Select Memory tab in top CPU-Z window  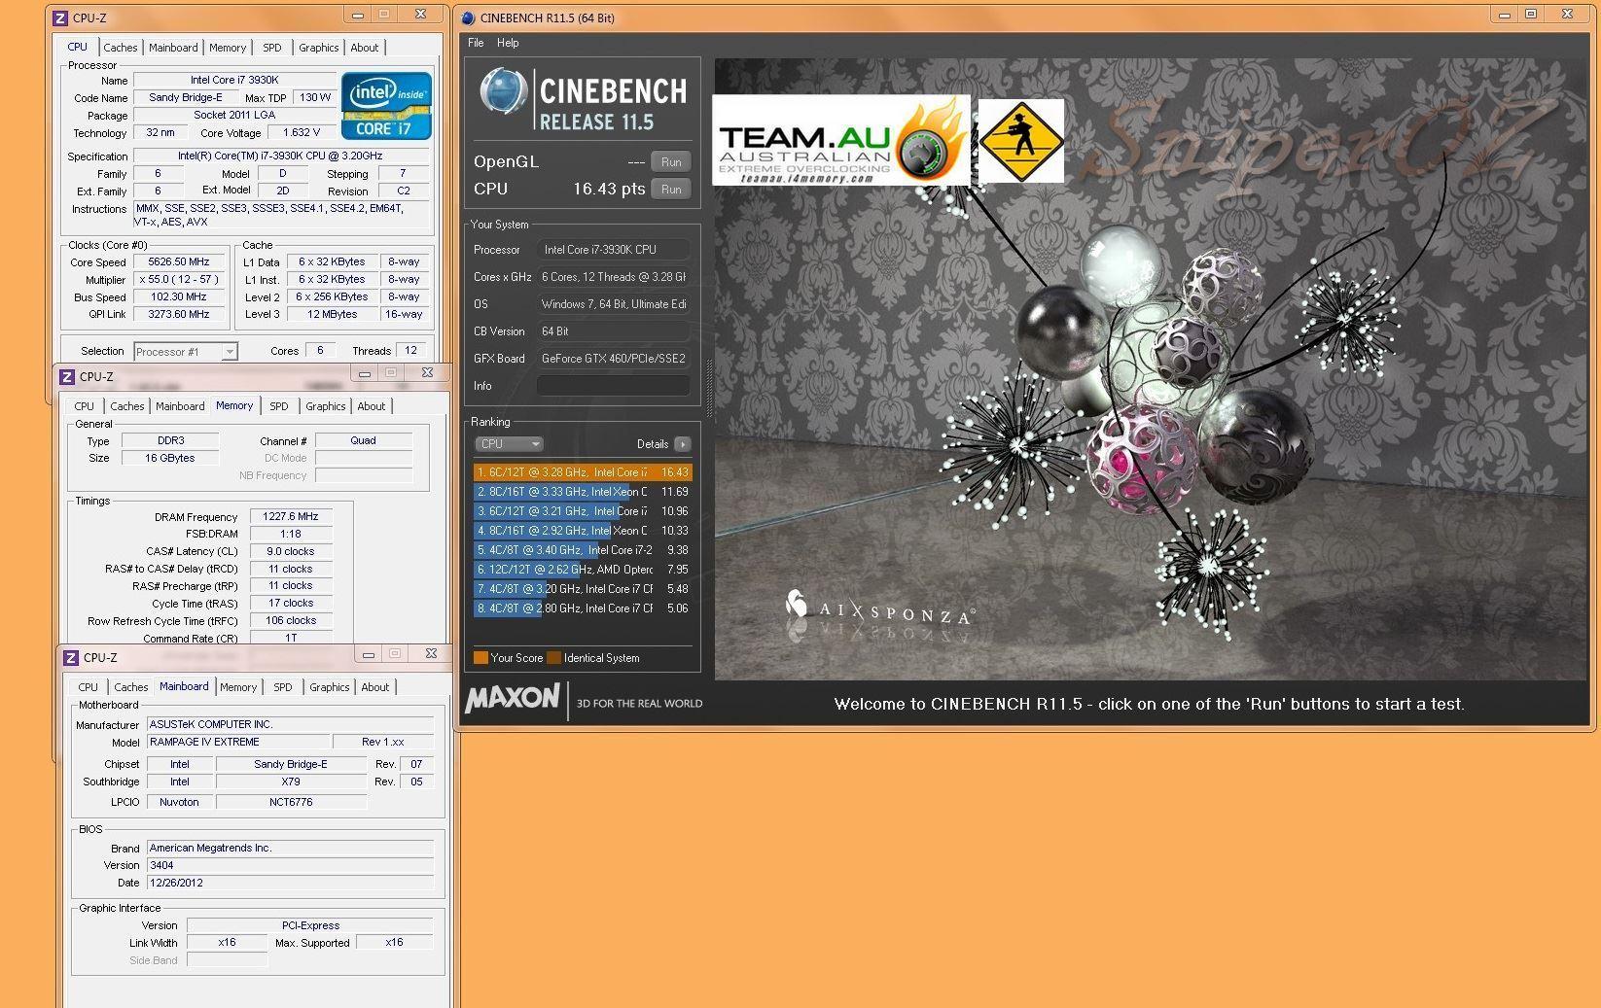tap(228, 48)
